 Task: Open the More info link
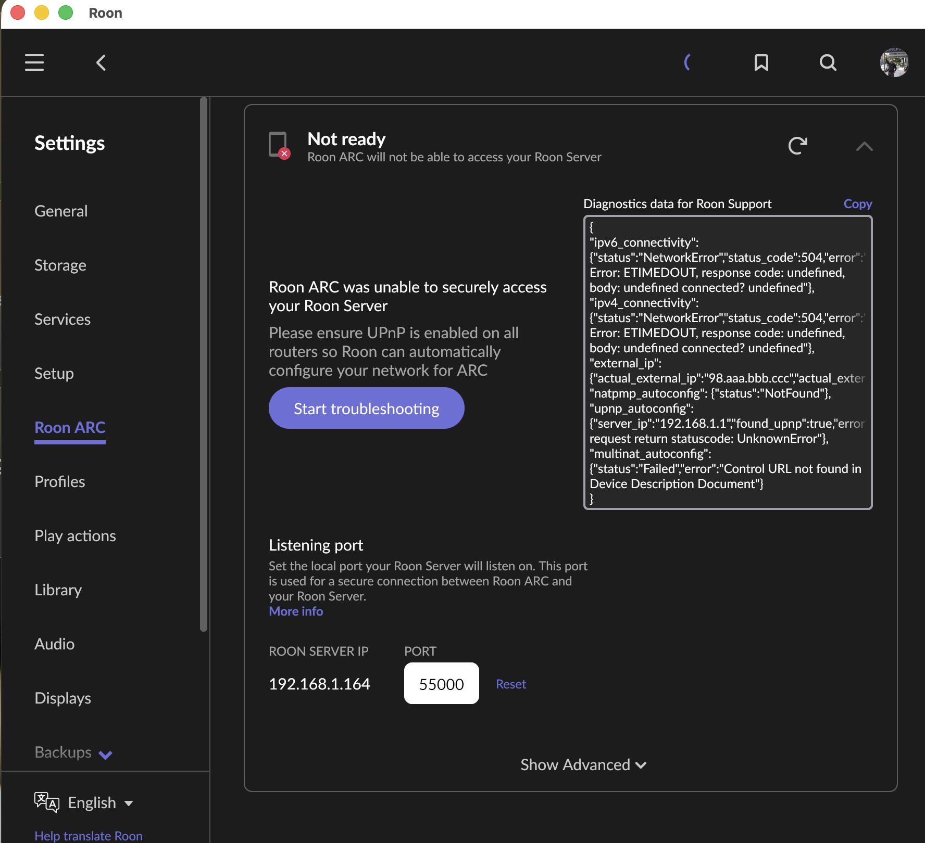point(296,611)
